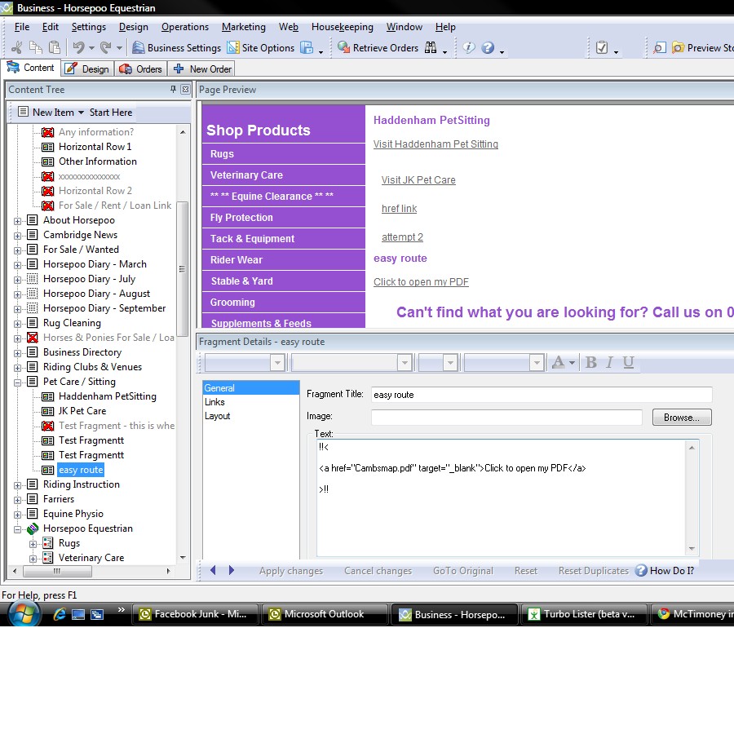Viewport: 734px width, 734px height.
Task: Click the Preview Store toolbar icon
Action: pos(679,48)
